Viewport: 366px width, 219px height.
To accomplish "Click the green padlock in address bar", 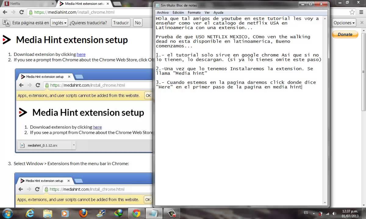I will (x=30, y=12).
